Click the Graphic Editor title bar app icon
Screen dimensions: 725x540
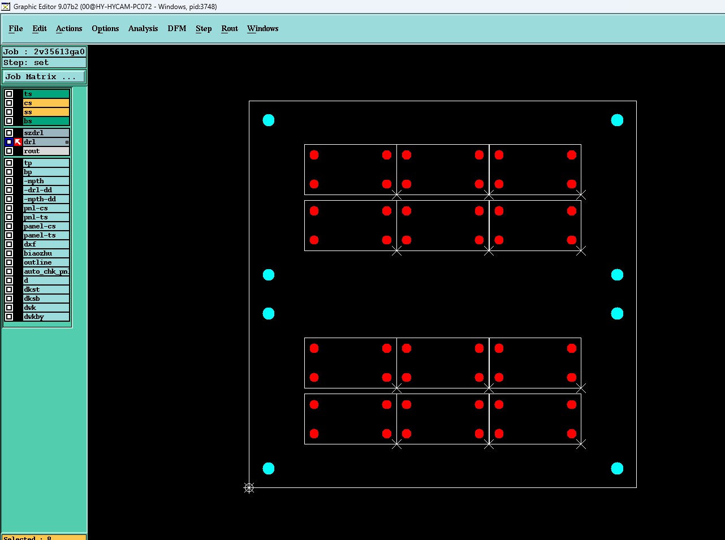coord(6,7)
